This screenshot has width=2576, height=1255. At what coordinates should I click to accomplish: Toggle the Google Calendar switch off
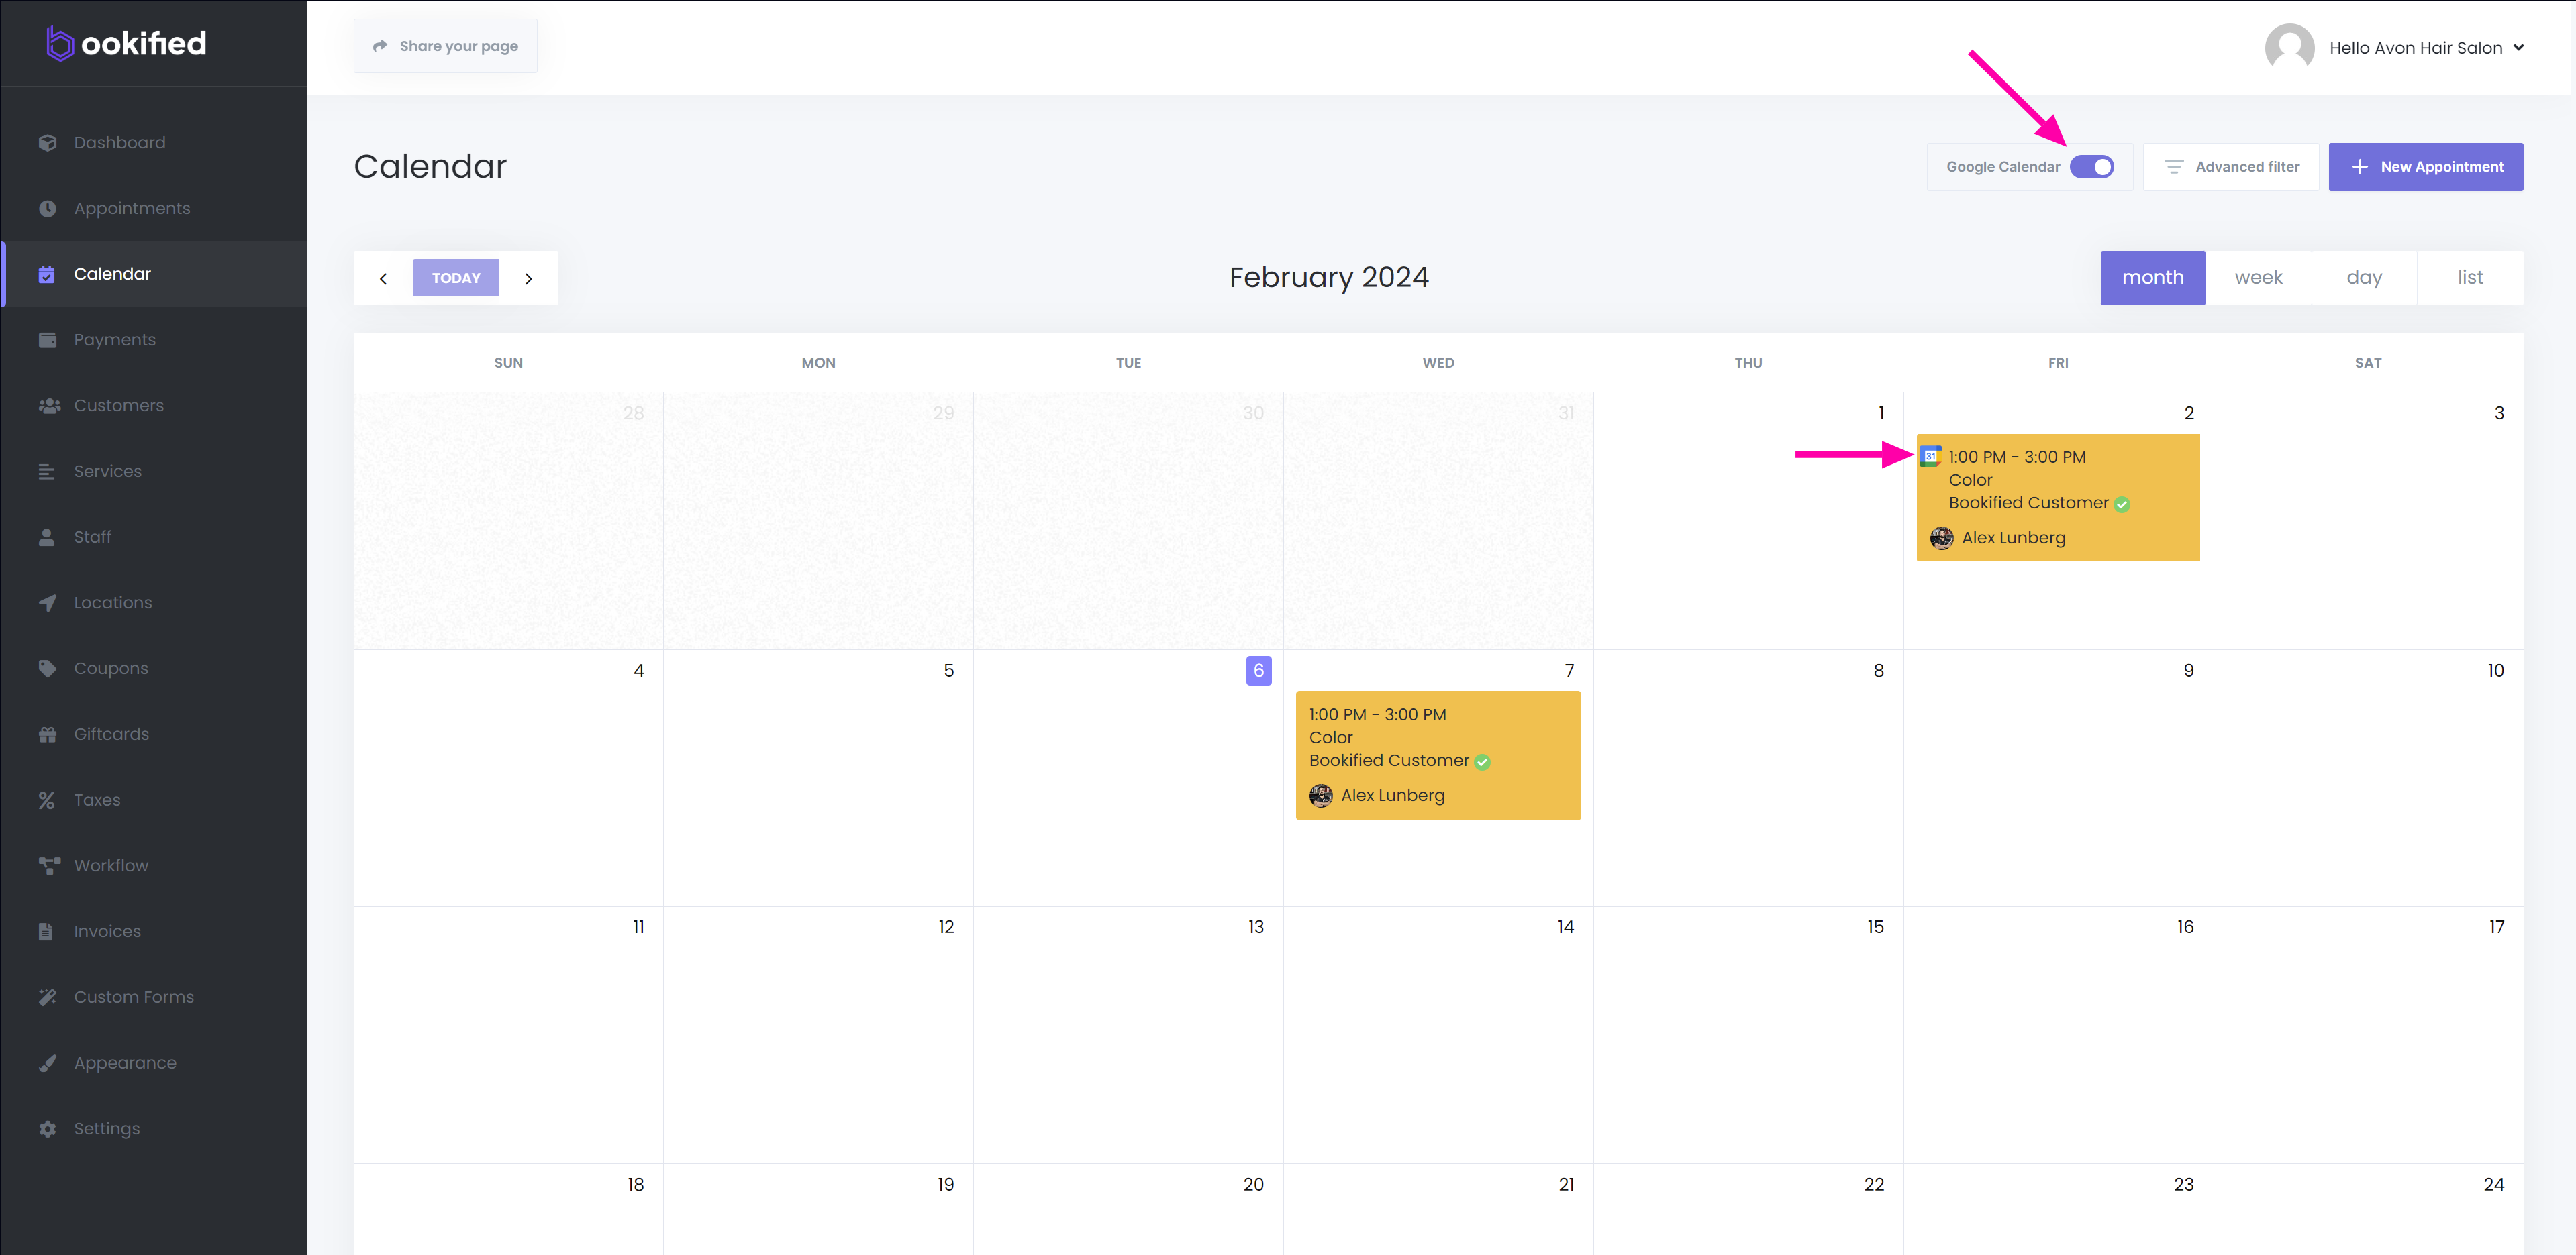2091,167
